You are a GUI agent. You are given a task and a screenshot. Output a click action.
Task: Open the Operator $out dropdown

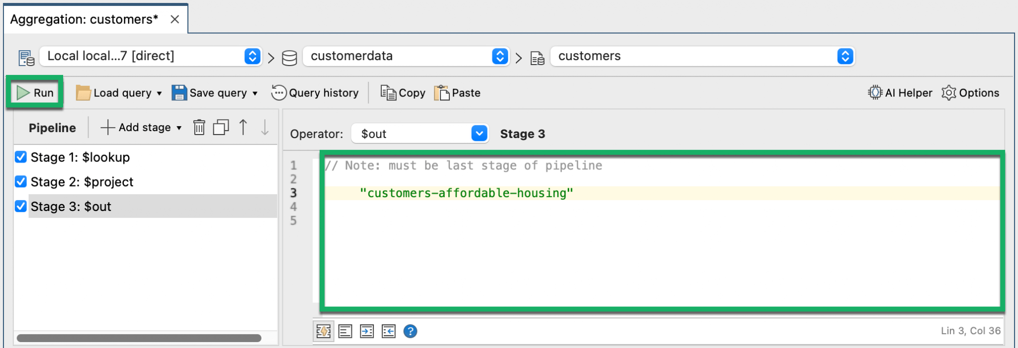[479, 134]
